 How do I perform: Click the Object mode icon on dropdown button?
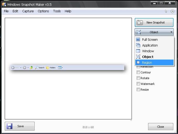click(139, 32)
